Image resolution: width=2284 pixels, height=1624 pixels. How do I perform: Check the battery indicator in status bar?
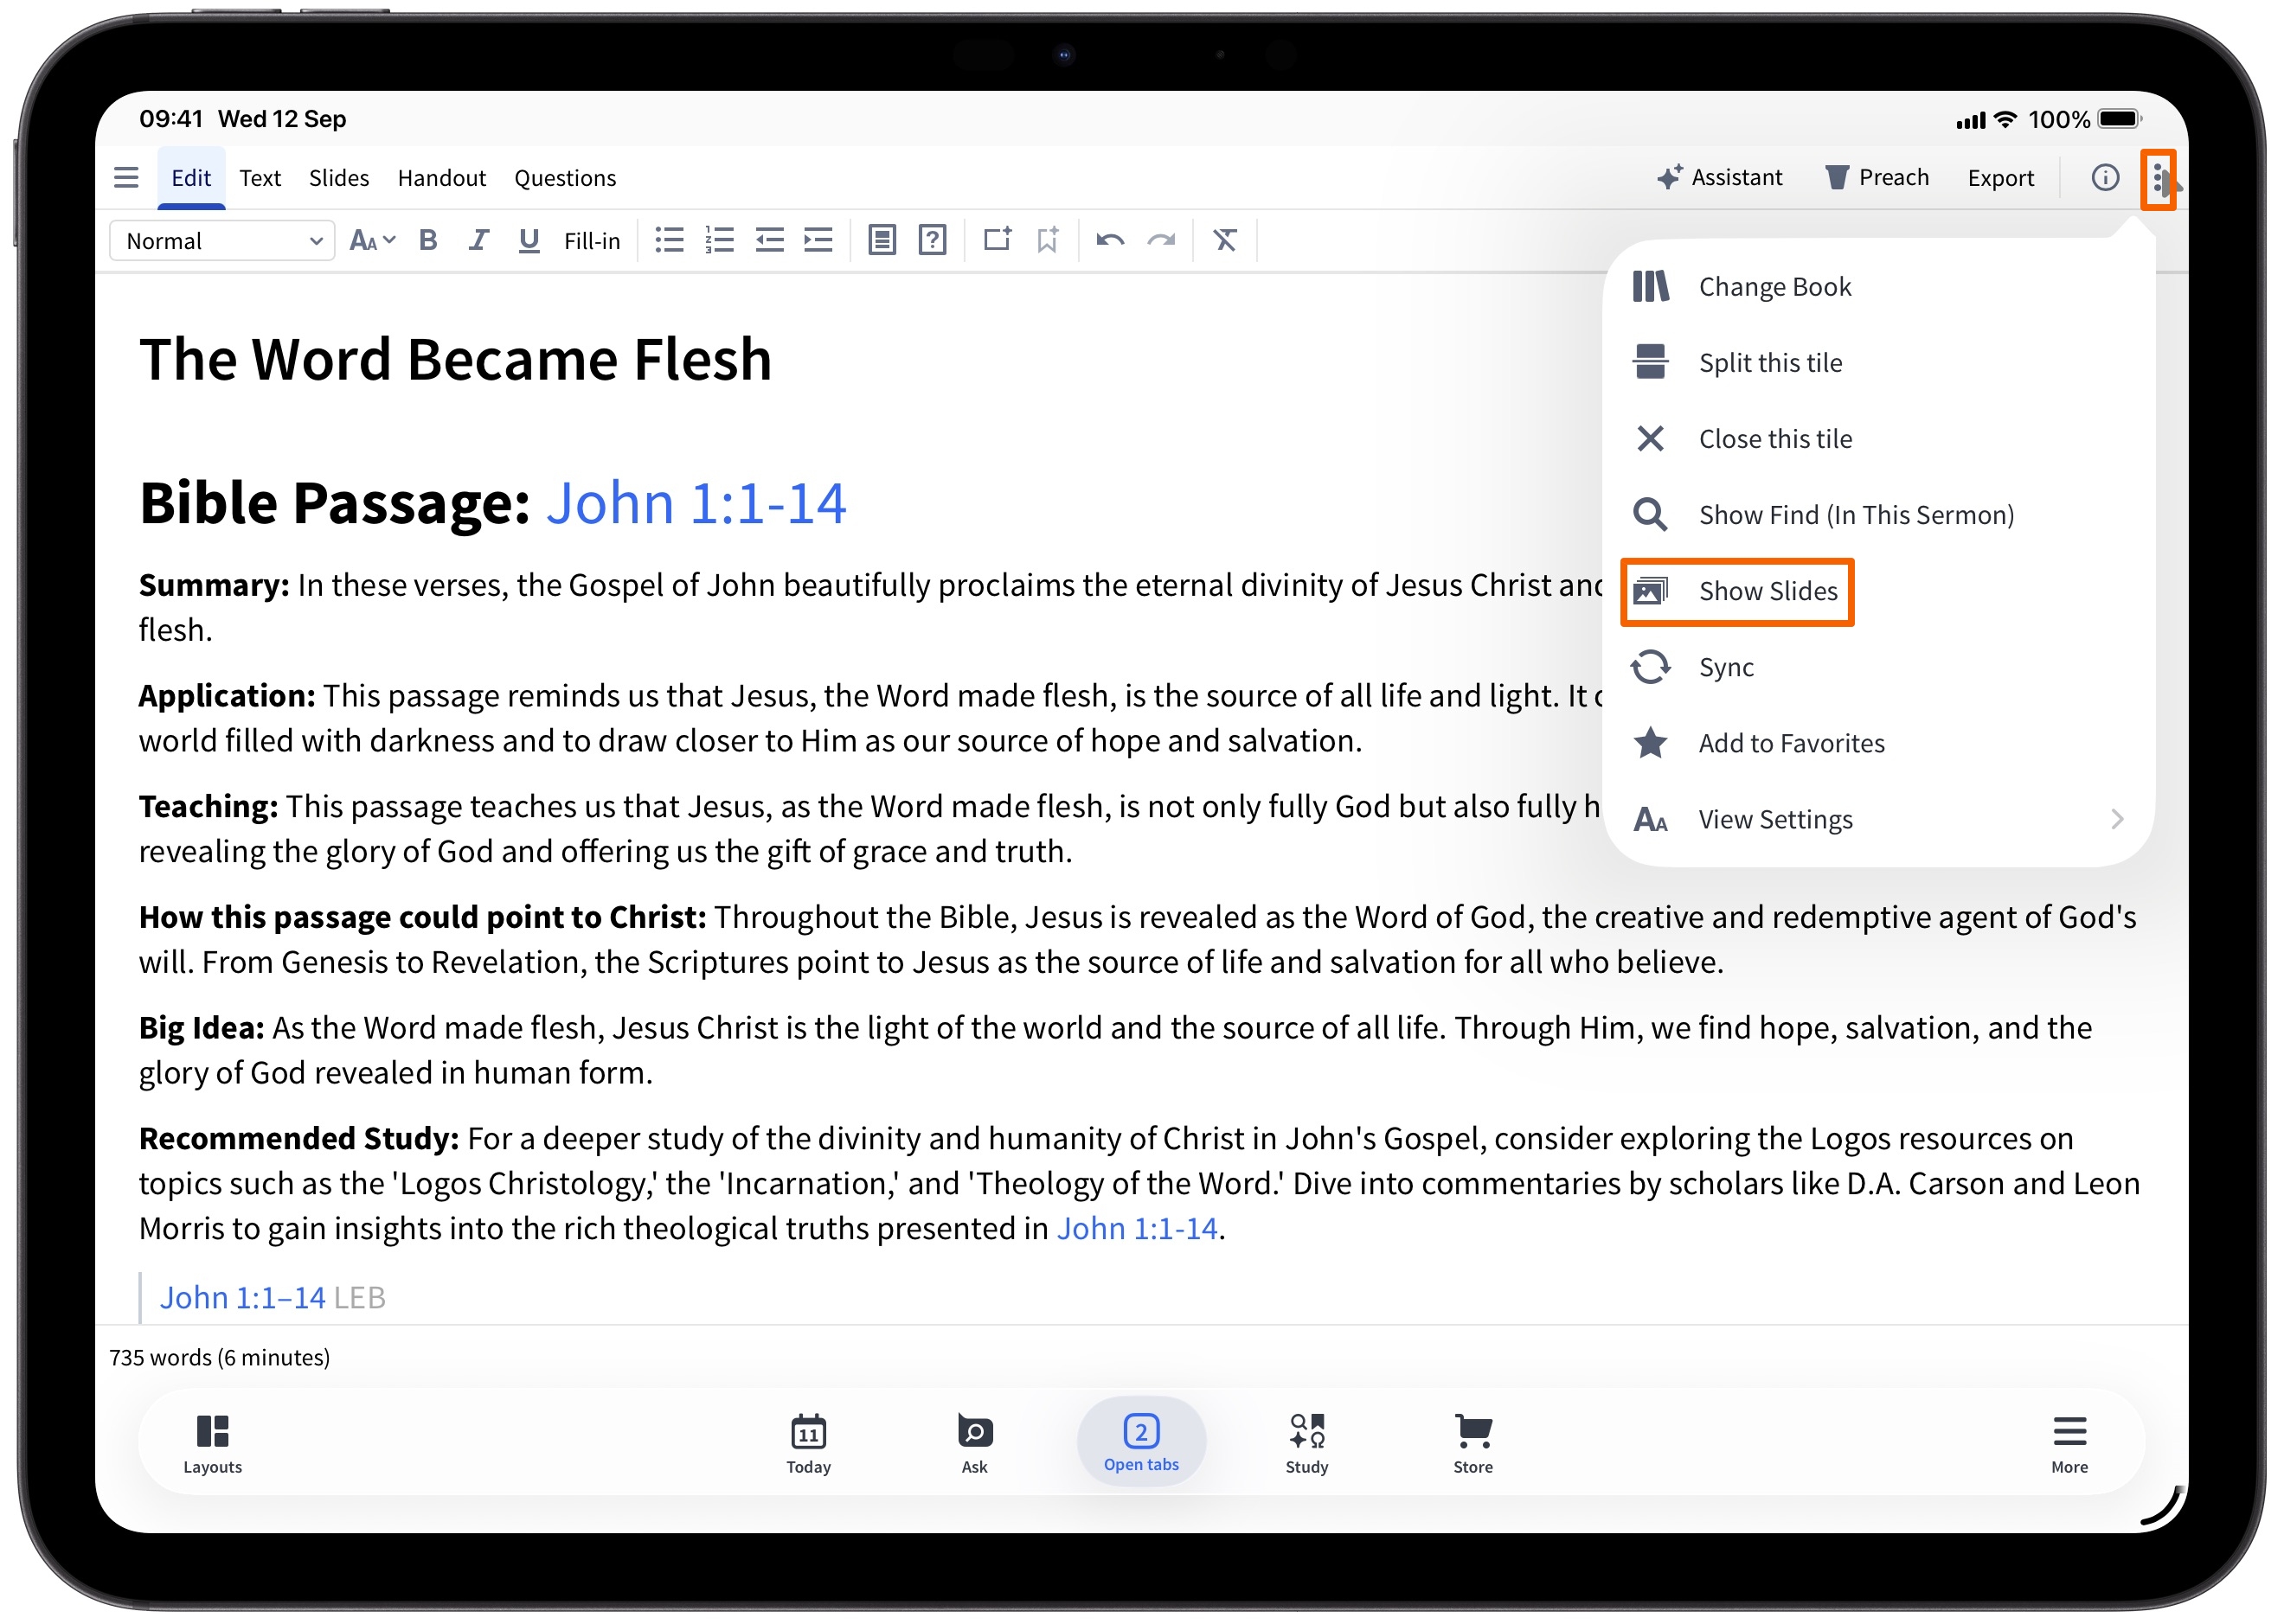2119,119
